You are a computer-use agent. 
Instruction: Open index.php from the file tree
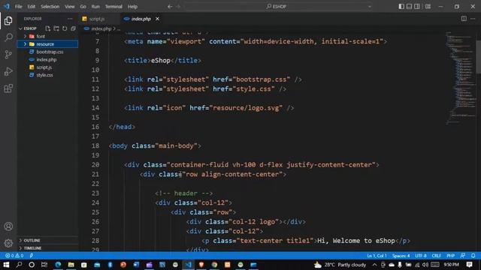[47, 59]
